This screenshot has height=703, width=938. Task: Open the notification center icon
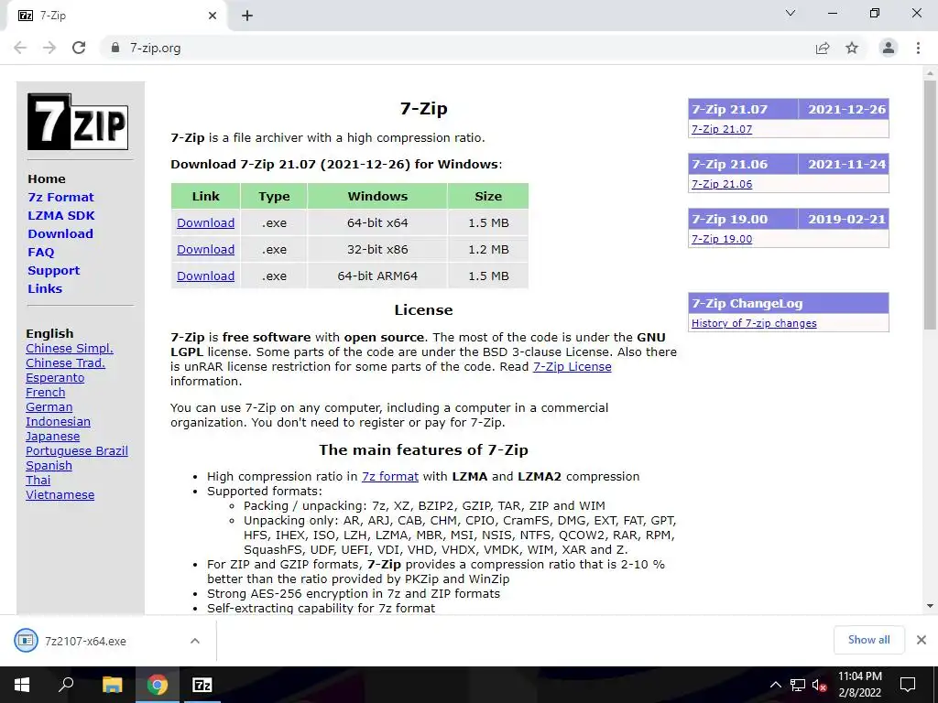(x=908, y=685)
